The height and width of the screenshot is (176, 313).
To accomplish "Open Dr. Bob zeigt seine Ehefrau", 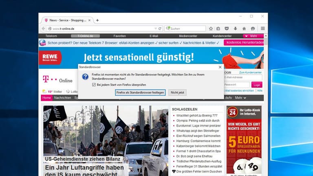I will click(194, 156).
